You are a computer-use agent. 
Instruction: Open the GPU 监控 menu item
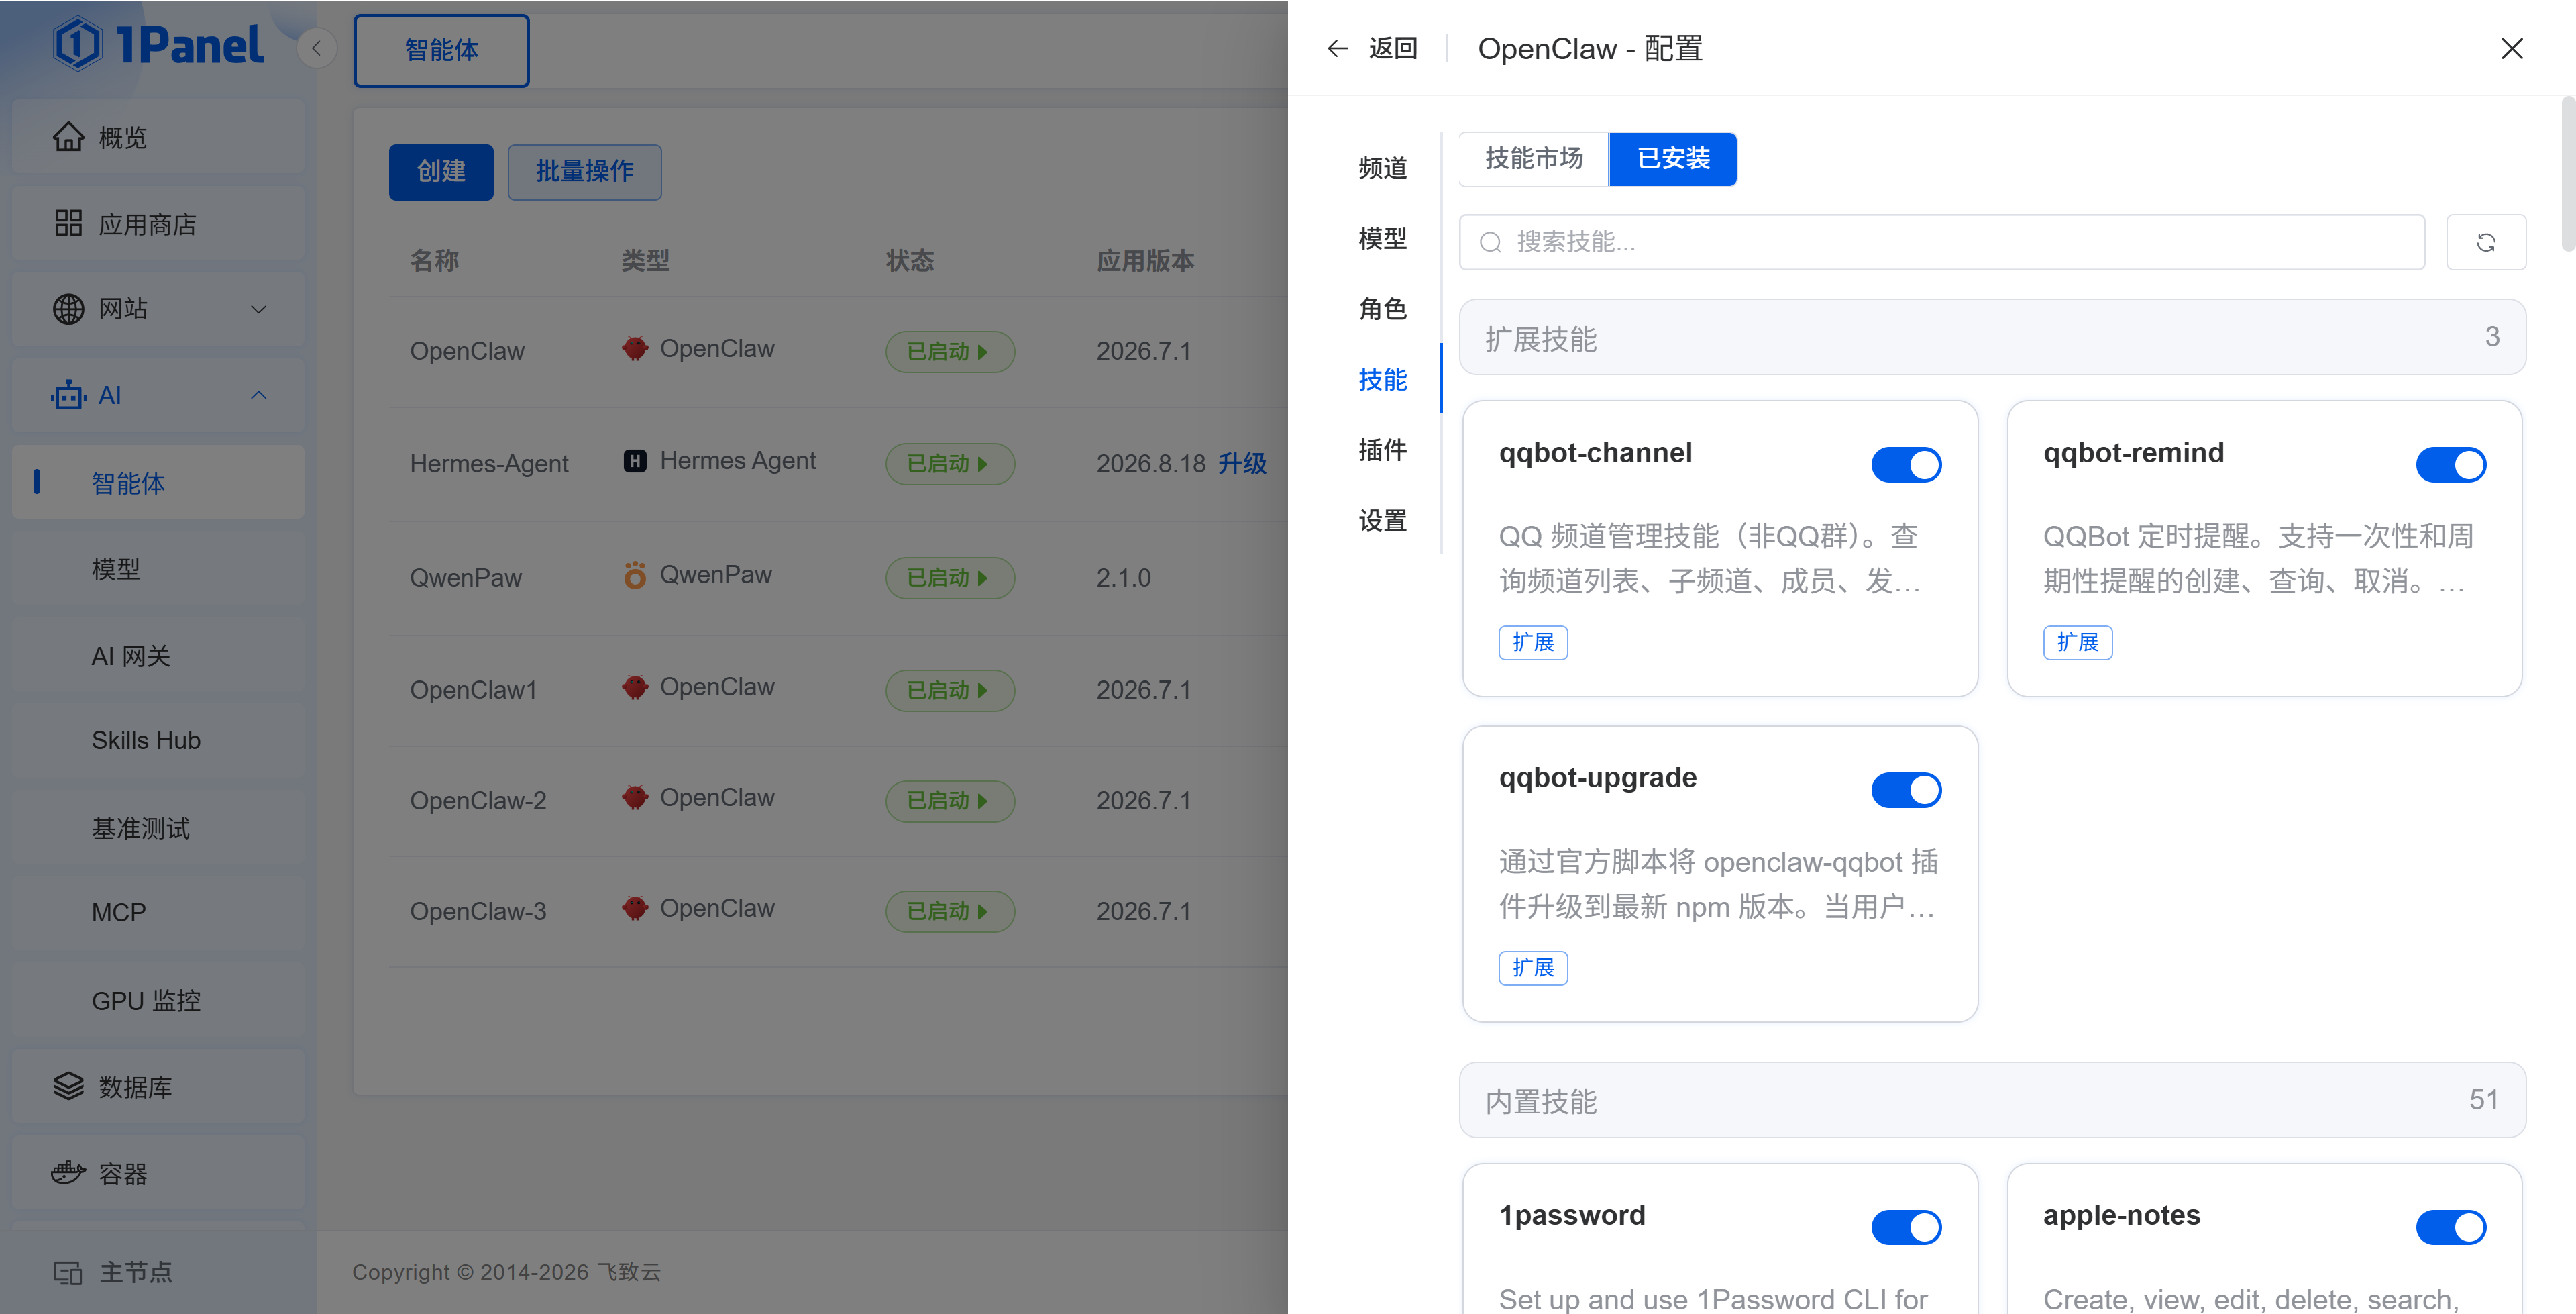(x=159, y=1001)
